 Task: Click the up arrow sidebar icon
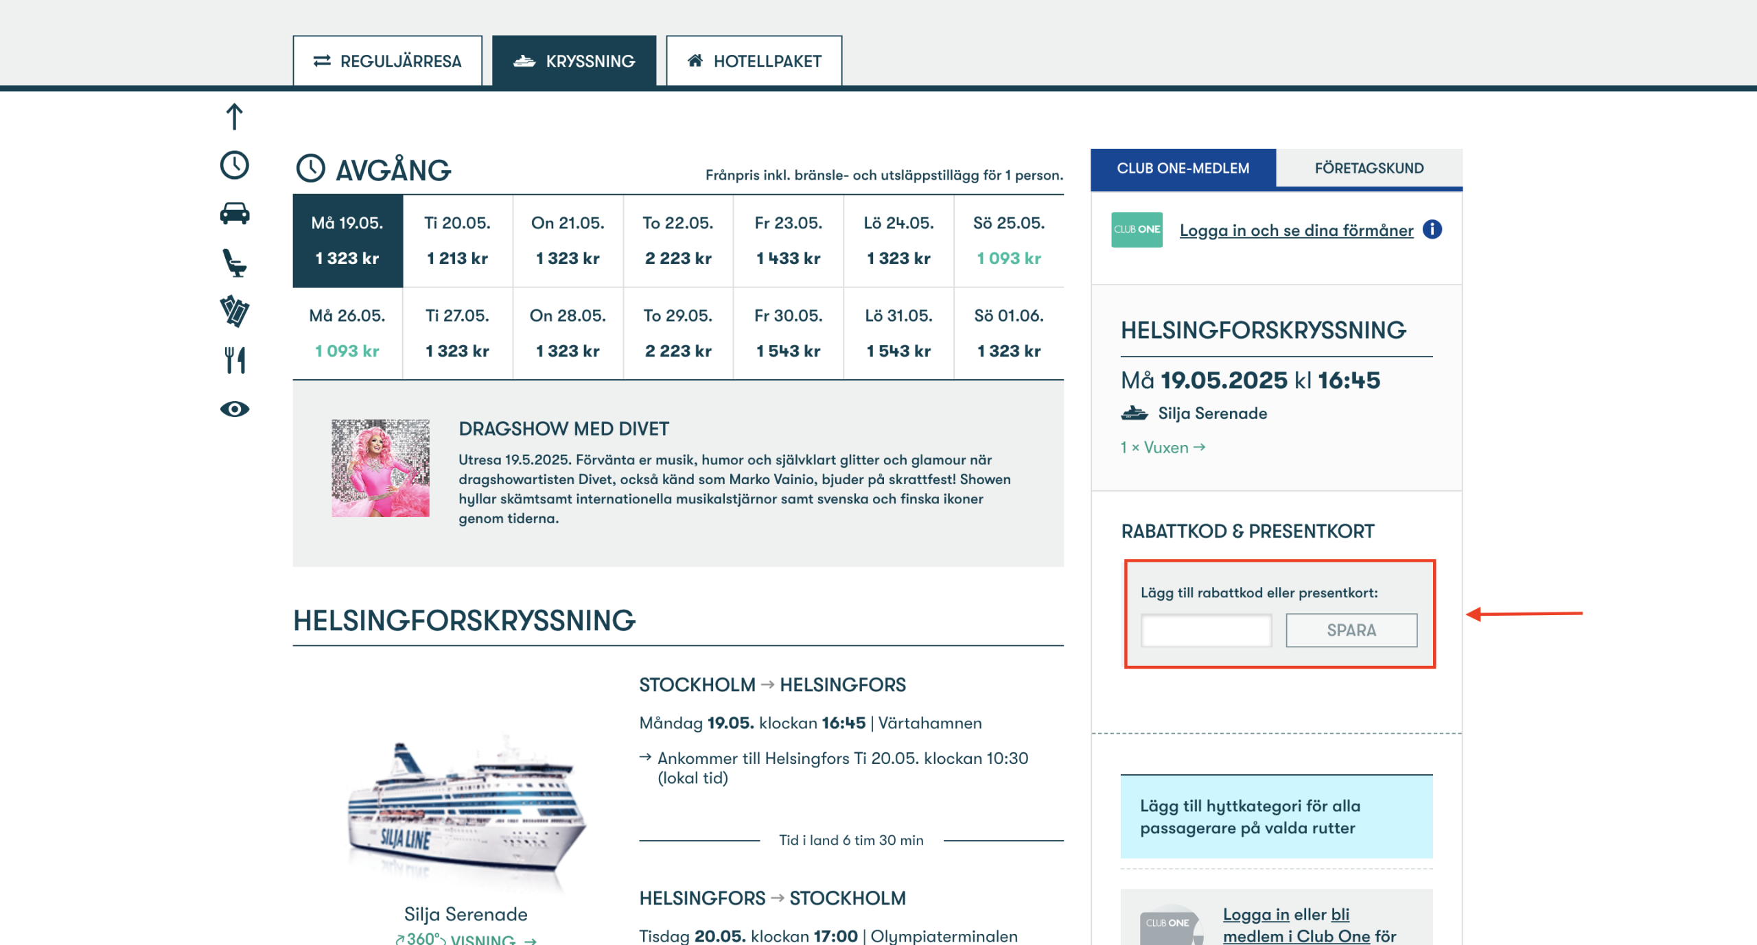tap(234, 117)
